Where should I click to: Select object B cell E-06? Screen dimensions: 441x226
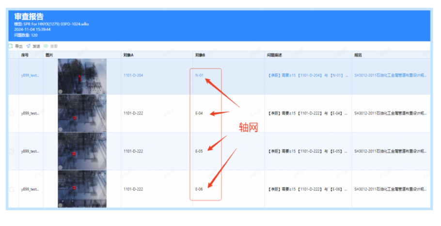[x=199, y=190]
